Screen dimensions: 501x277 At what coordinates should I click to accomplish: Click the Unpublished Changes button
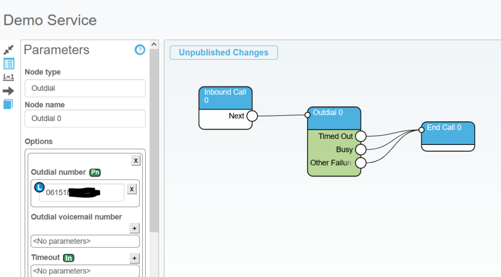(x=224, y=53)
